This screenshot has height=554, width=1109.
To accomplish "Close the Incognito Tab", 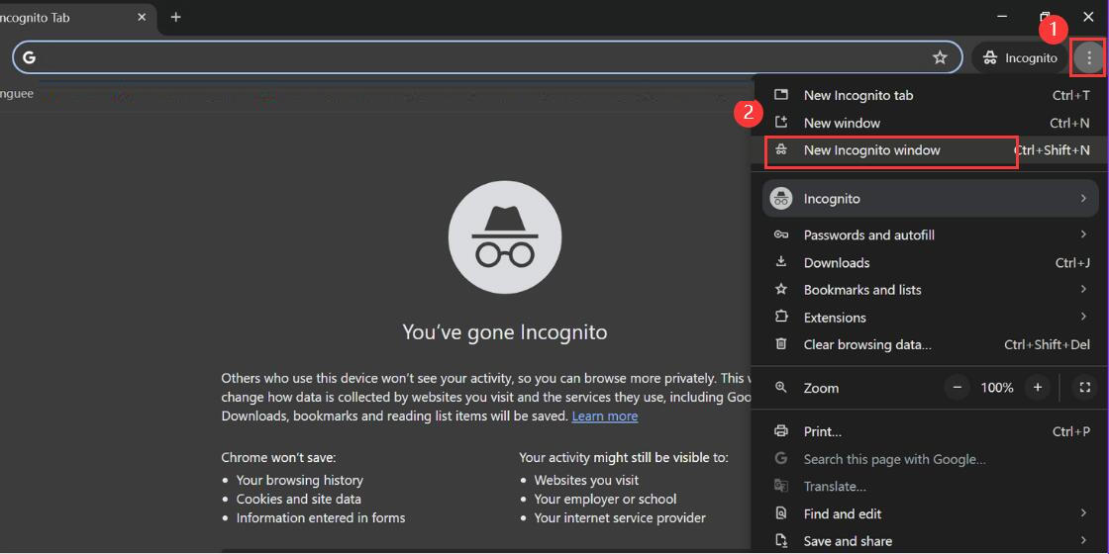I will point(142,17).
